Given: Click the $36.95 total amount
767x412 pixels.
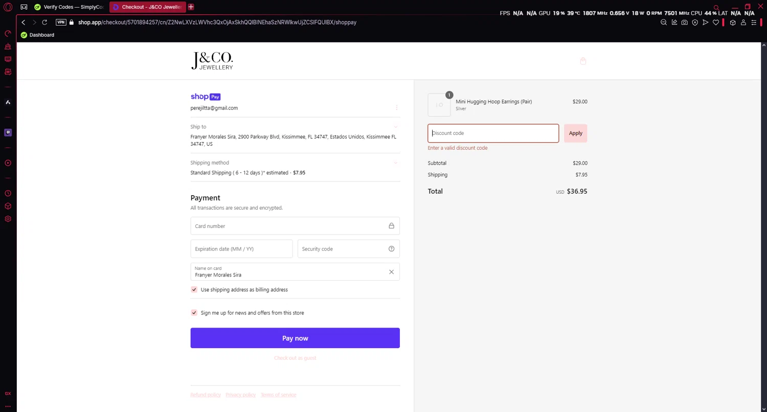Looking at the screenshot, I should tap(577, 192).
